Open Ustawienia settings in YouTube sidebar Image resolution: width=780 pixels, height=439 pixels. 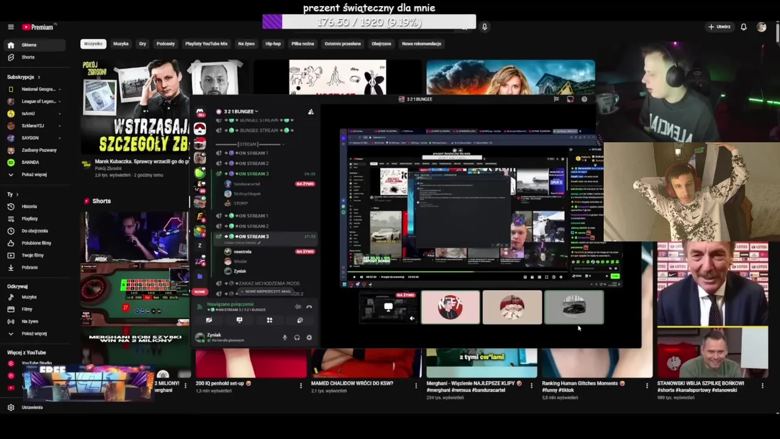tap(34, 407)
